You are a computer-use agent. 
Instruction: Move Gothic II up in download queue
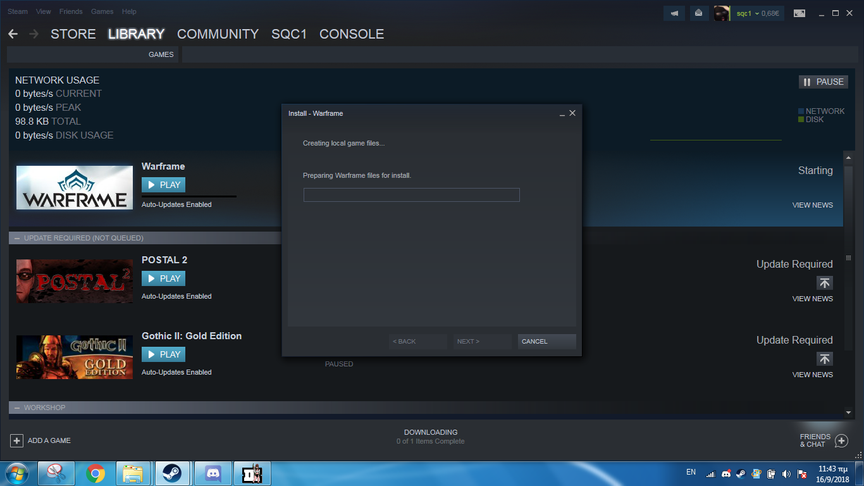pos(824,359)
